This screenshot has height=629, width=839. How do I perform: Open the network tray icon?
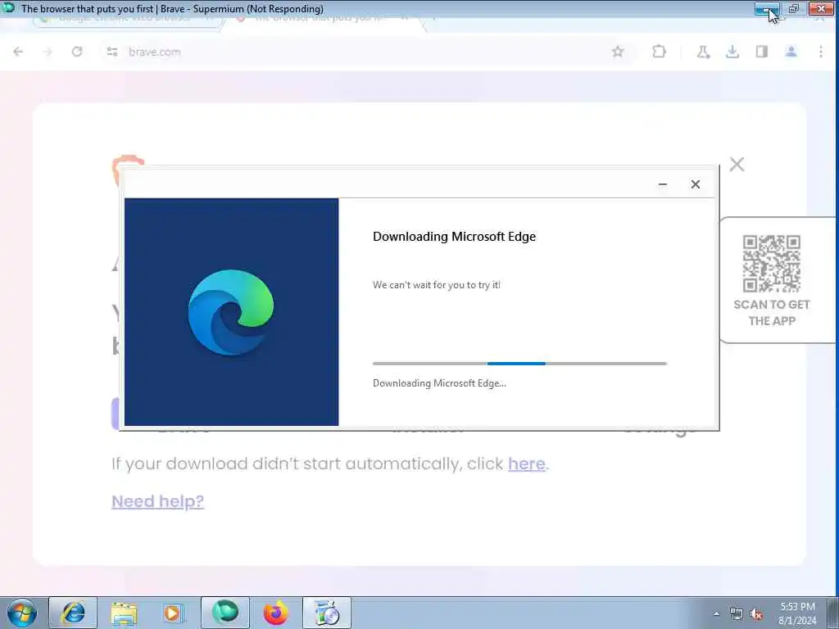(x=737, y=614)
